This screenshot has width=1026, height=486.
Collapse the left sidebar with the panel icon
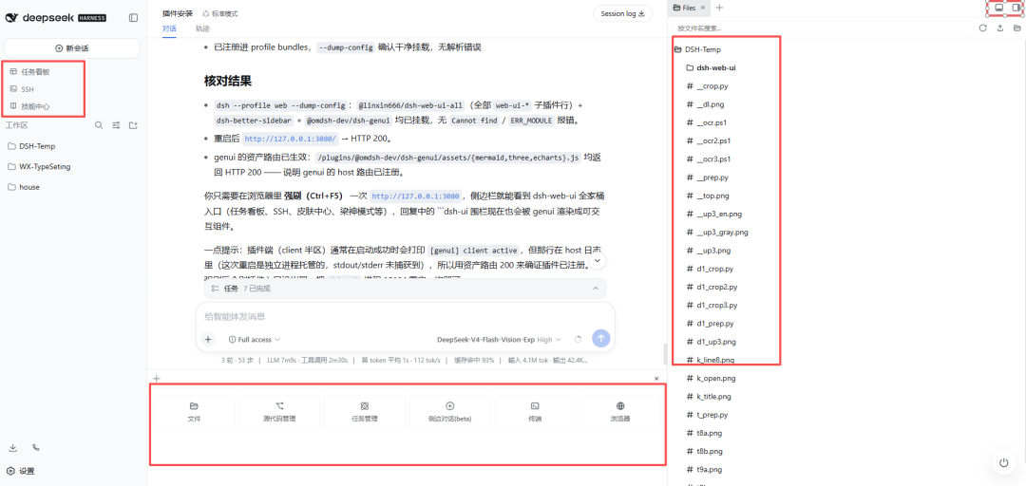pyautogui.click(x=134, y=18)
